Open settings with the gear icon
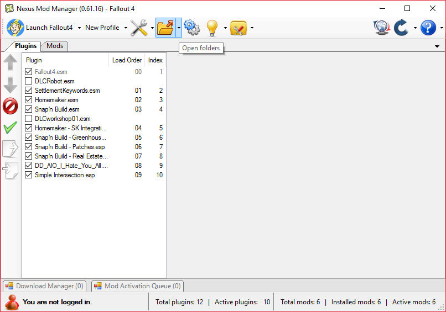Image resolution: width=446 pixels, height=312 pixels. click(x=191, y=28)
